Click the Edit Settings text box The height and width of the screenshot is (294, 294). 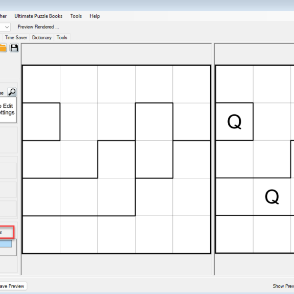(8, 109)
